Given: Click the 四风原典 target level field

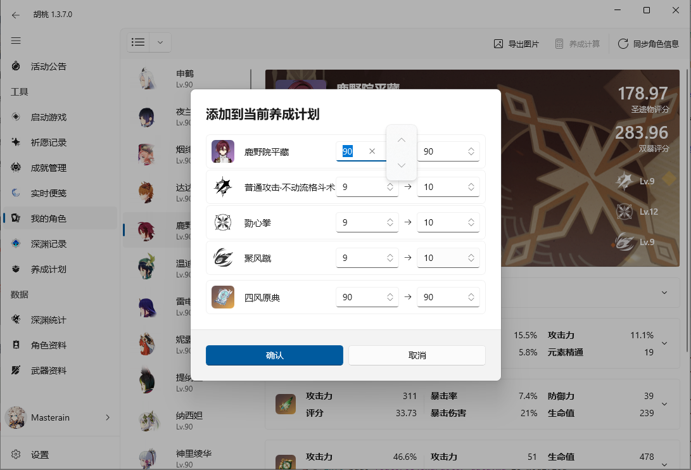Looking at the screenshot, I should tap(448, 297).
